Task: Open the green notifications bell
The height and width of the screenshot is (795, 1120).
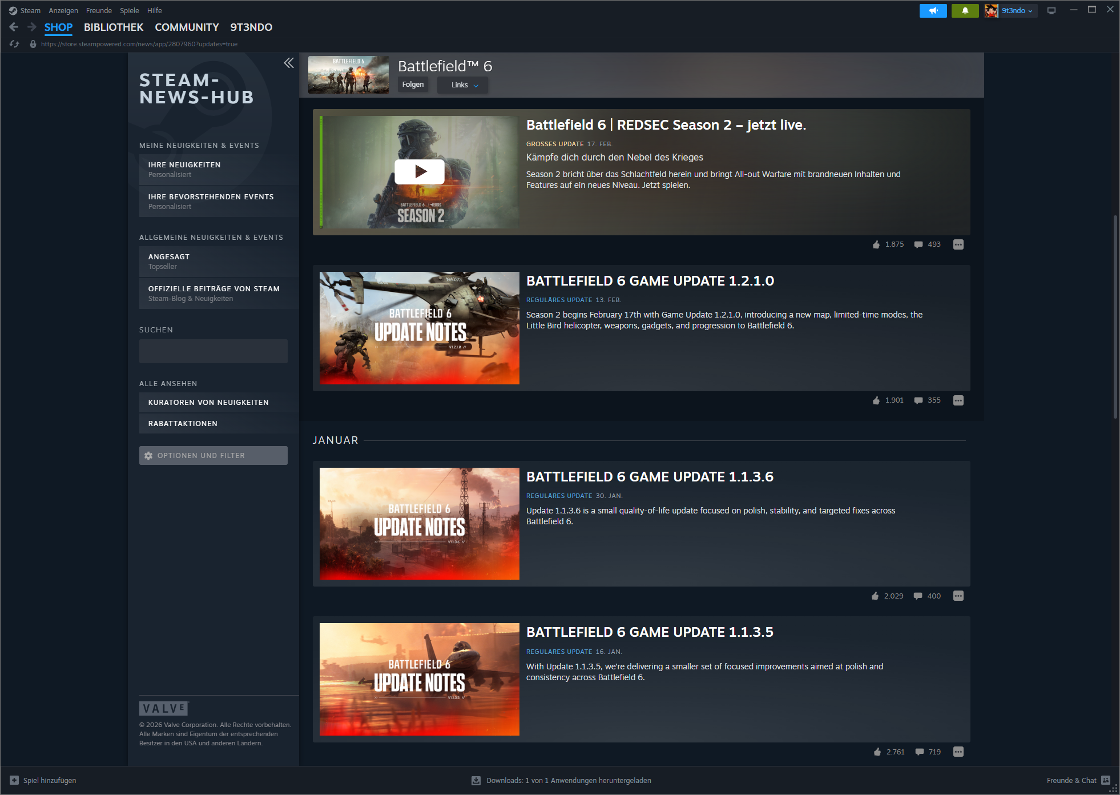Action: (x=965, y=11)
